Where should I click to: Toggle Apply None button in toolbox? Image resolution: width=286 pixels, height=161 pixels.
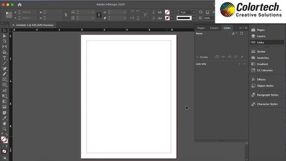[4, 151]
